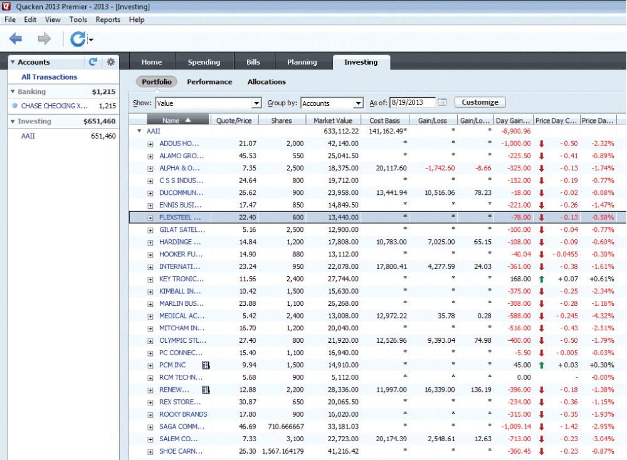
Task: Sort by Cost Basis column header
Action: coord(384,120)
